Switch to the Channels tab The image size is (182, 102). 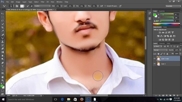click(162, 43)
